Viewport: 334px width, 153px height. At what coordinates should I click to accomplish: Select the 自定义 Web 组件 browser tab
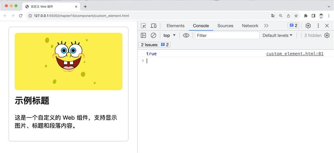point(51,6)
